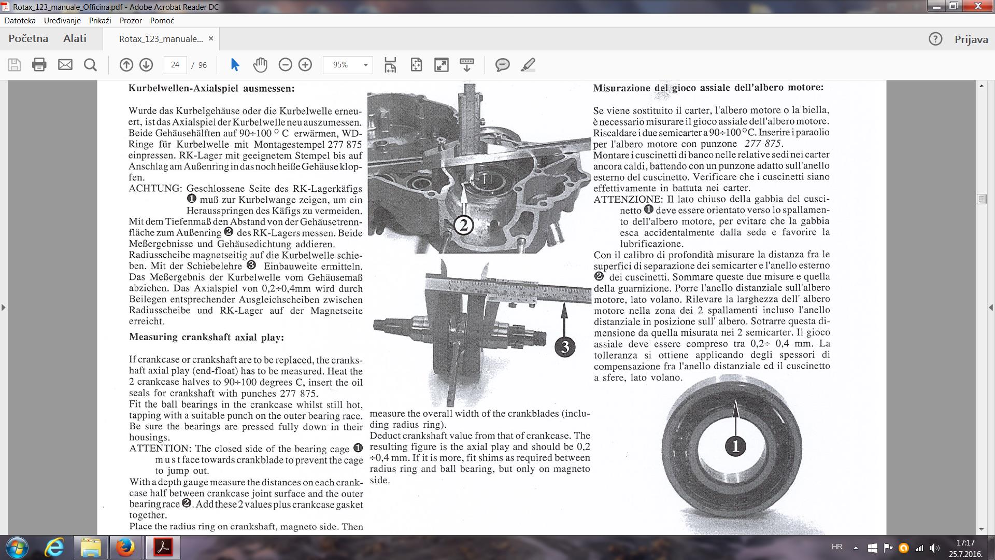The image size is (995, 560).
Task: Open Firefox from the taskbar
Action: [125, 548]
